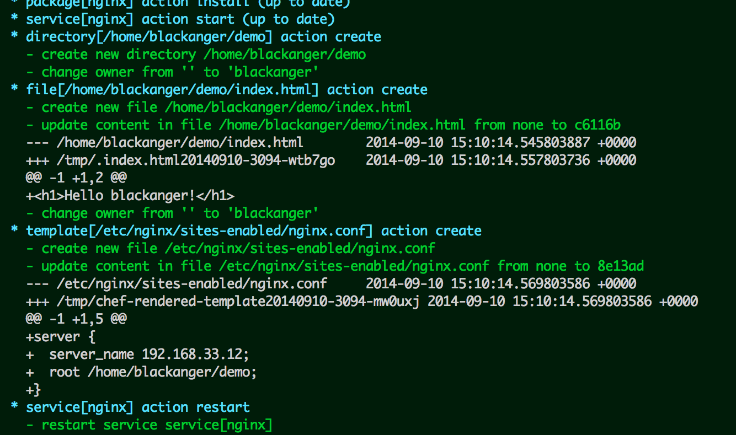Click '- create new file /etc/nginx/sites-enabled/nginx.conf' line

tap(231, 249)
